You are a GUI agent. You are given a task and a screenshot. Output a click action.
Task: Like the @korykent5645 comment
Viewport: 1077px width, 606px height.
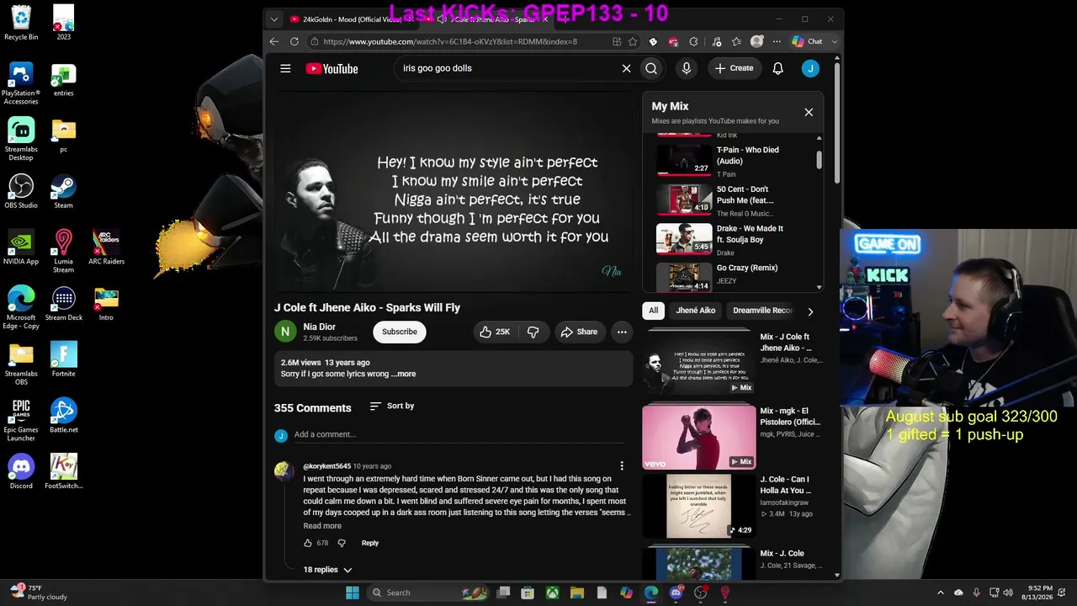[308, 543]
